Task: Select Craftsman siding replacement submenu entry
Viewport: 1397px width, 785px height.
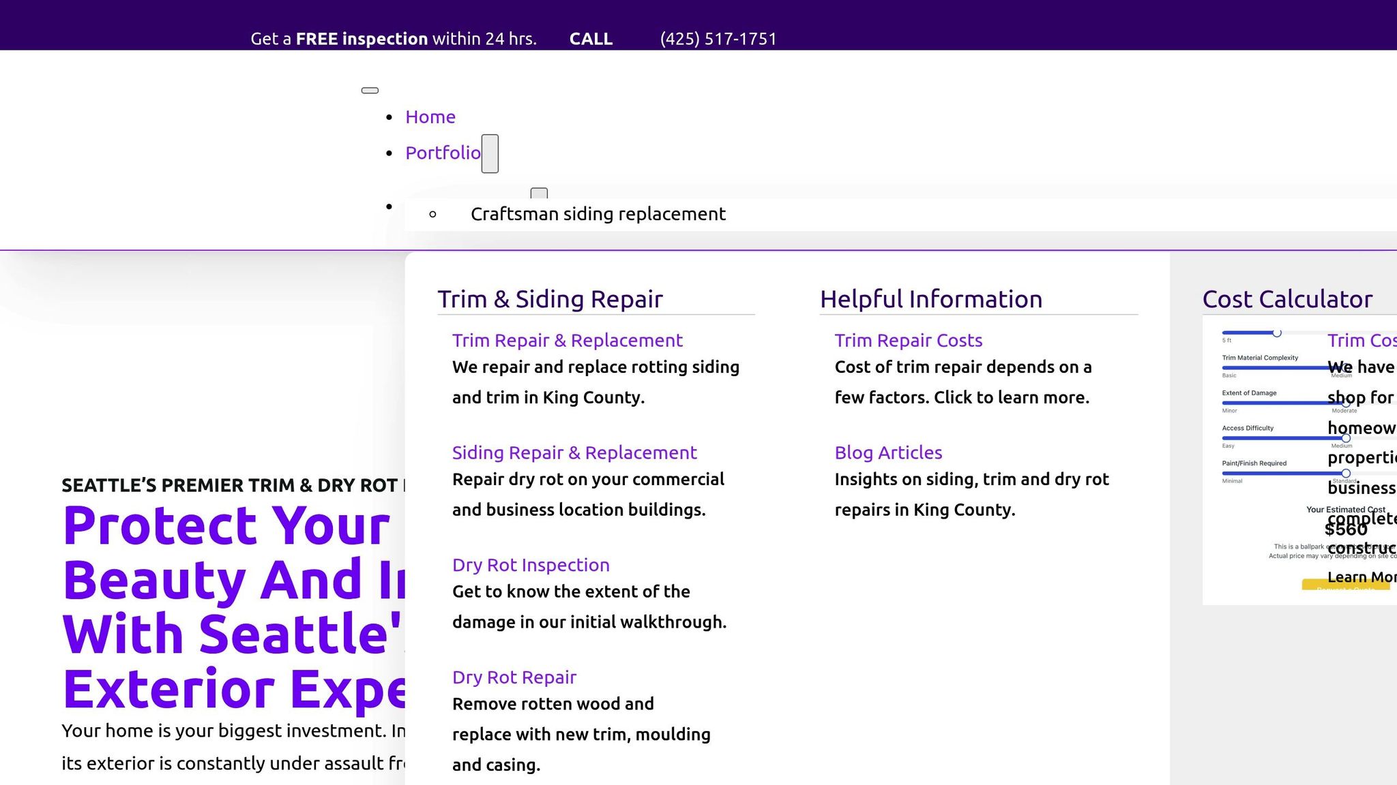Action: pyautogui.click(x=598, y=214)
